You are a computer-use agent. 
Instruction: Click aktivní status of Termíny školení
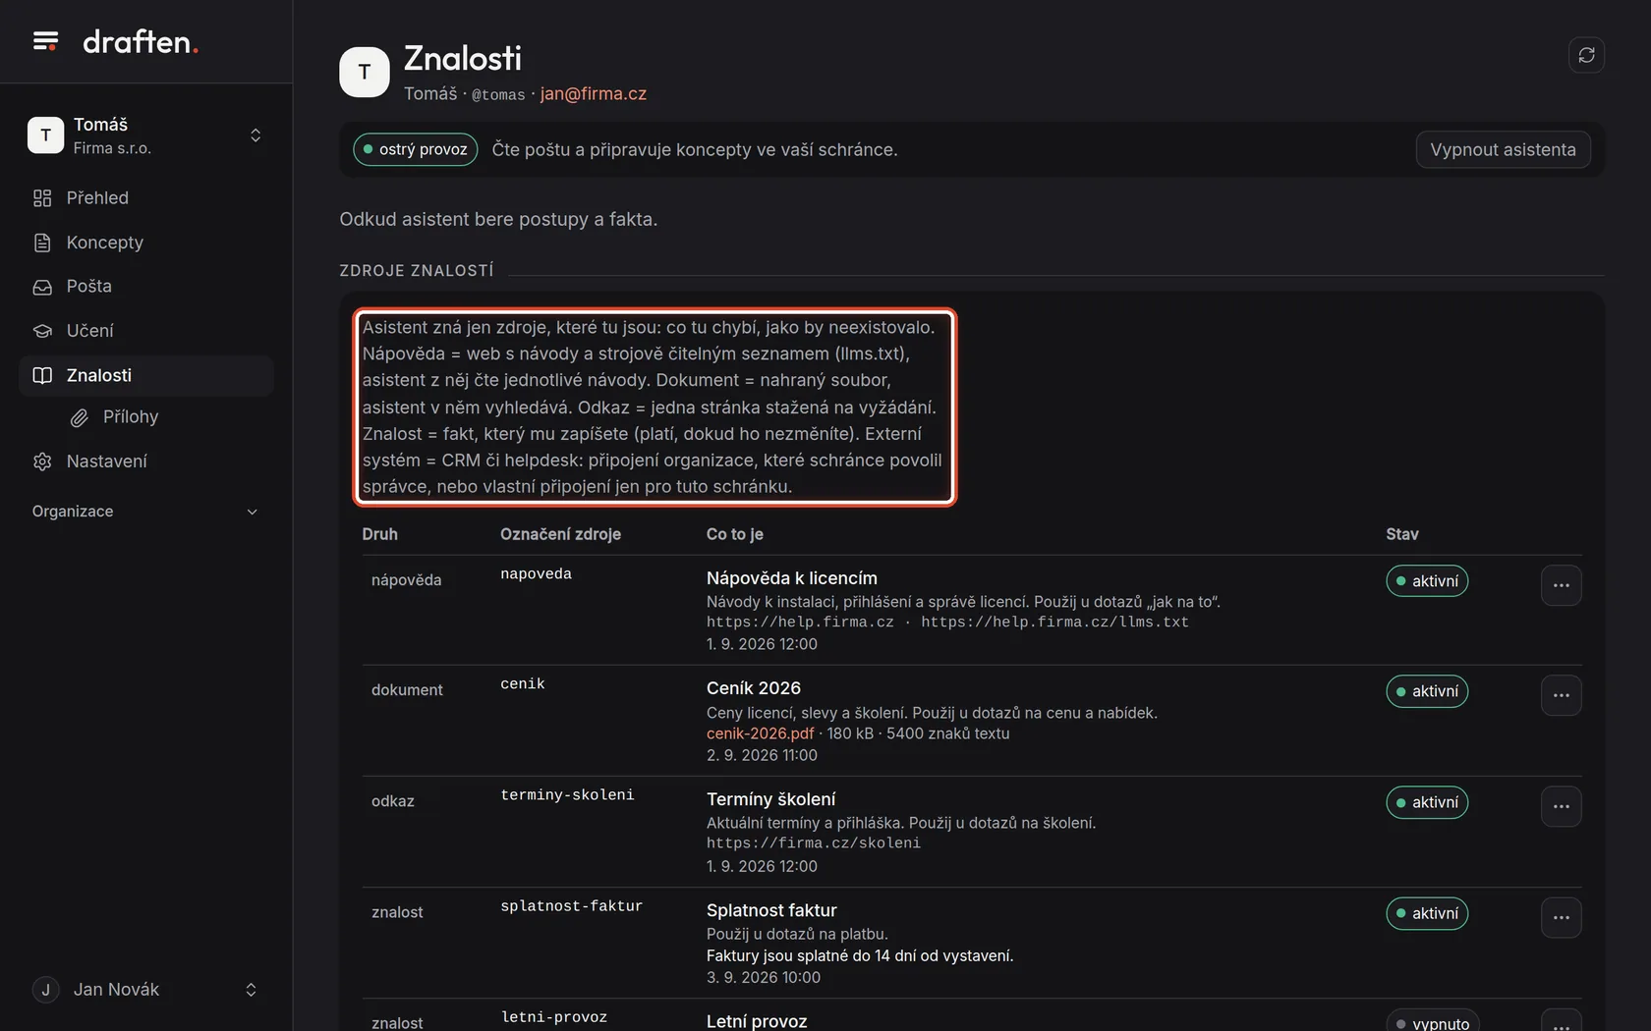coord(1427,802)
